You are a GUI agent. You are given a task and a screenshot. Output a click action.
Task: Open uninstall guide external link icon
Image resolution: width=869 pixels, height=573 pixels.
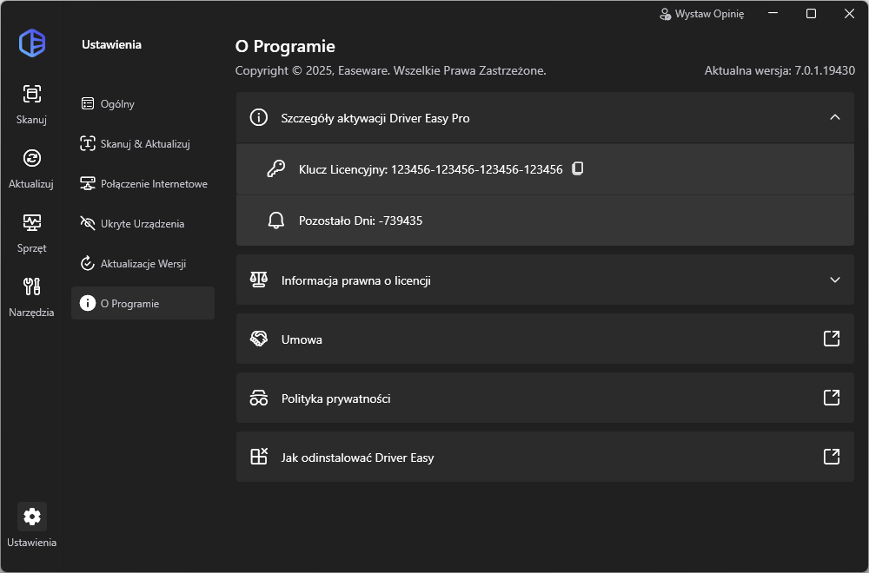click(832, 457)
